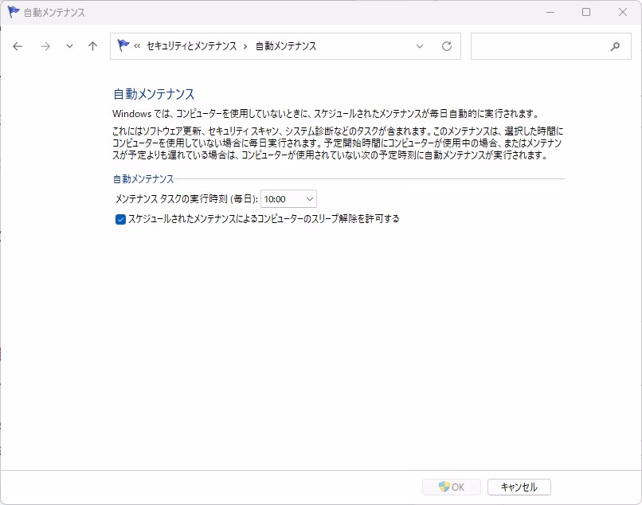Disable wake-from-sleep for scheduled maintenance checkbox
Image resolution: width=642 pixels, height=505 pixels.
[x=121, y=219]
